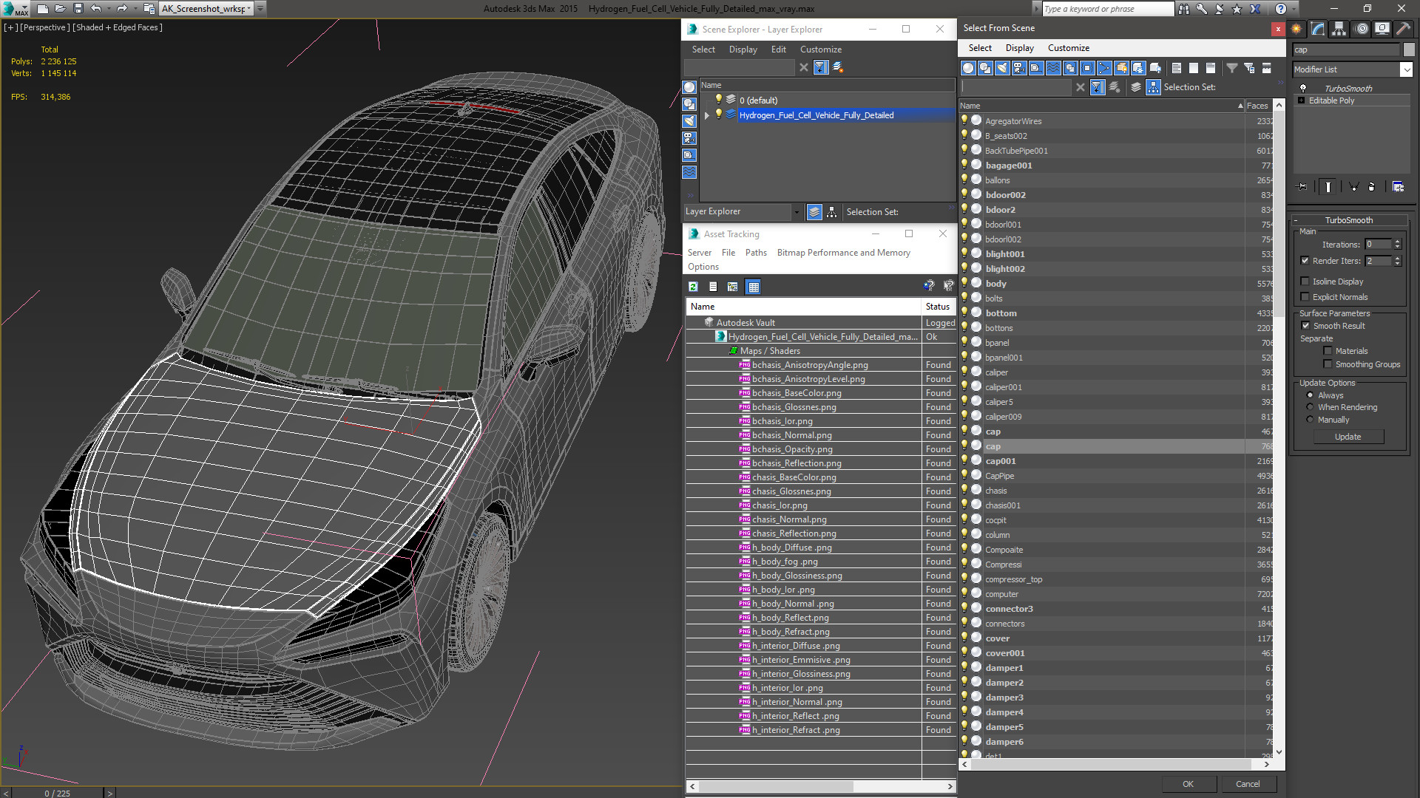
Task: Expand Hydrogen_Fuel_Cell_Vehicle_Fully_Detailed layer arrow
Action: coord(707,115)
